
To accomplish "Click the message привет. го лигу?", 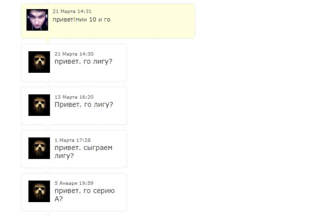I will 83,62.
